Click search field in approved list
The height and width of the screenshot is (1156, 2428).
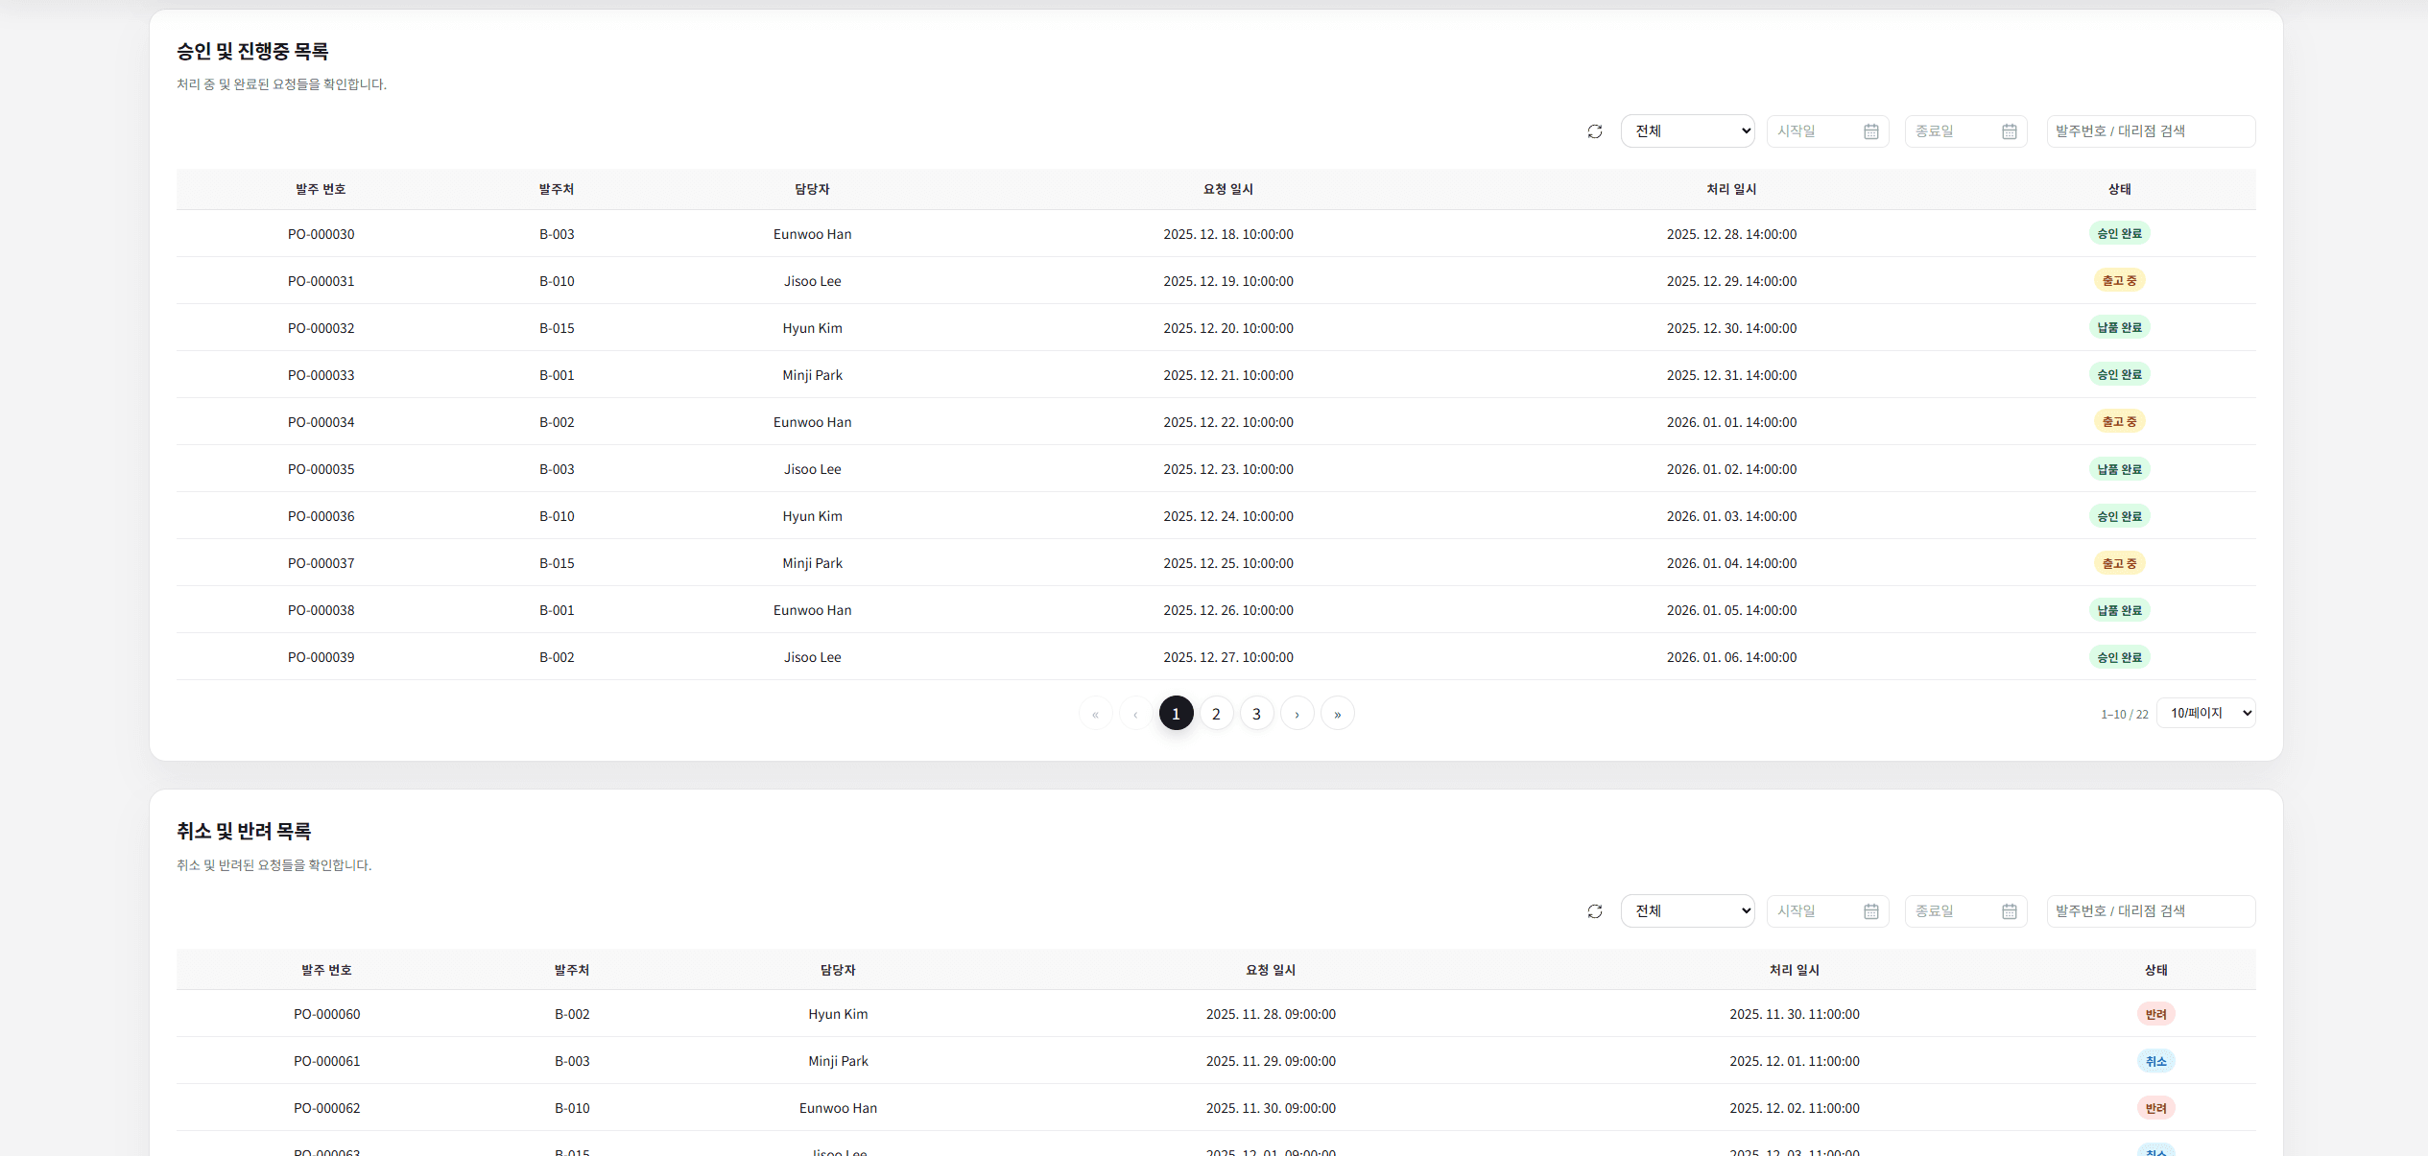tap(2150, 131)
